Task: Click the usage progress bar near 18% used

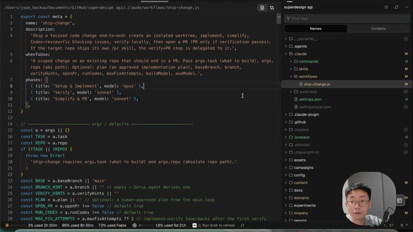Action: coord(146,226)
